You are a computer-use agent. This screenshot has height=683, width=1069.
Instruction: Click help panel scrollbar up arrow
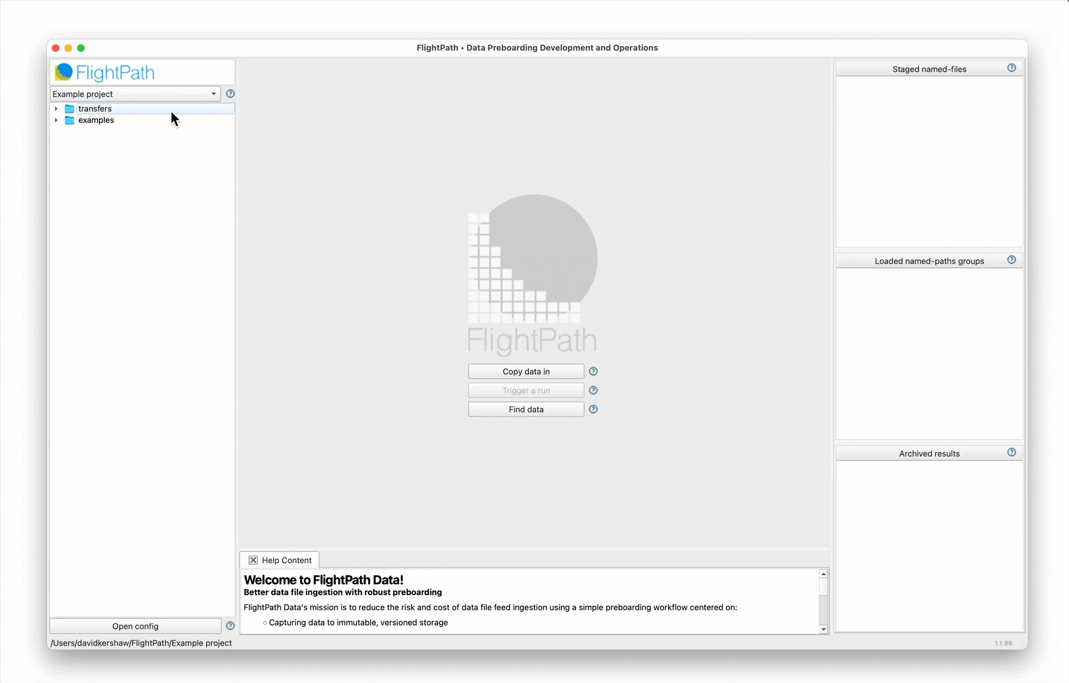(x=823, y=573)
